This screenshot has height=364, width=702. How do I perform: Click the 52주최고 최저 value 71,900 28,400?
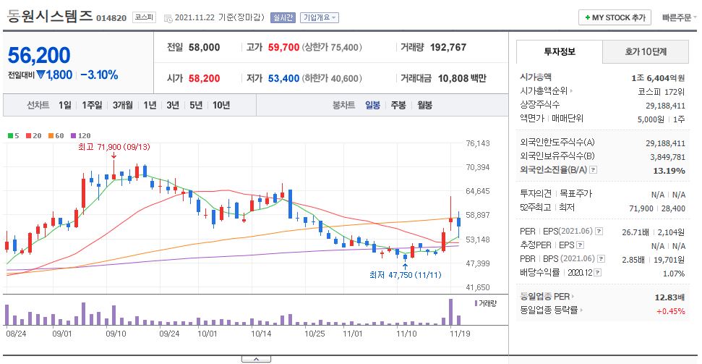point(657,208)
